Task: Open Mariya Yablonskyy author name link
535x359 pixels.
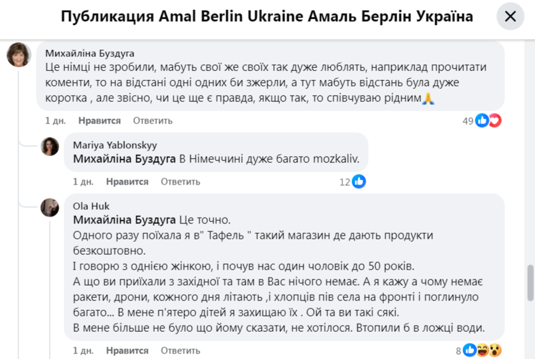Action: [x=115, y=145]
